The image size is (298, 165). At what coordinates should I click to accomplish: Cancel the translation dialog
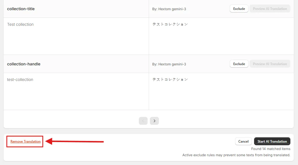pyautogui.click(x=243, y=142)
